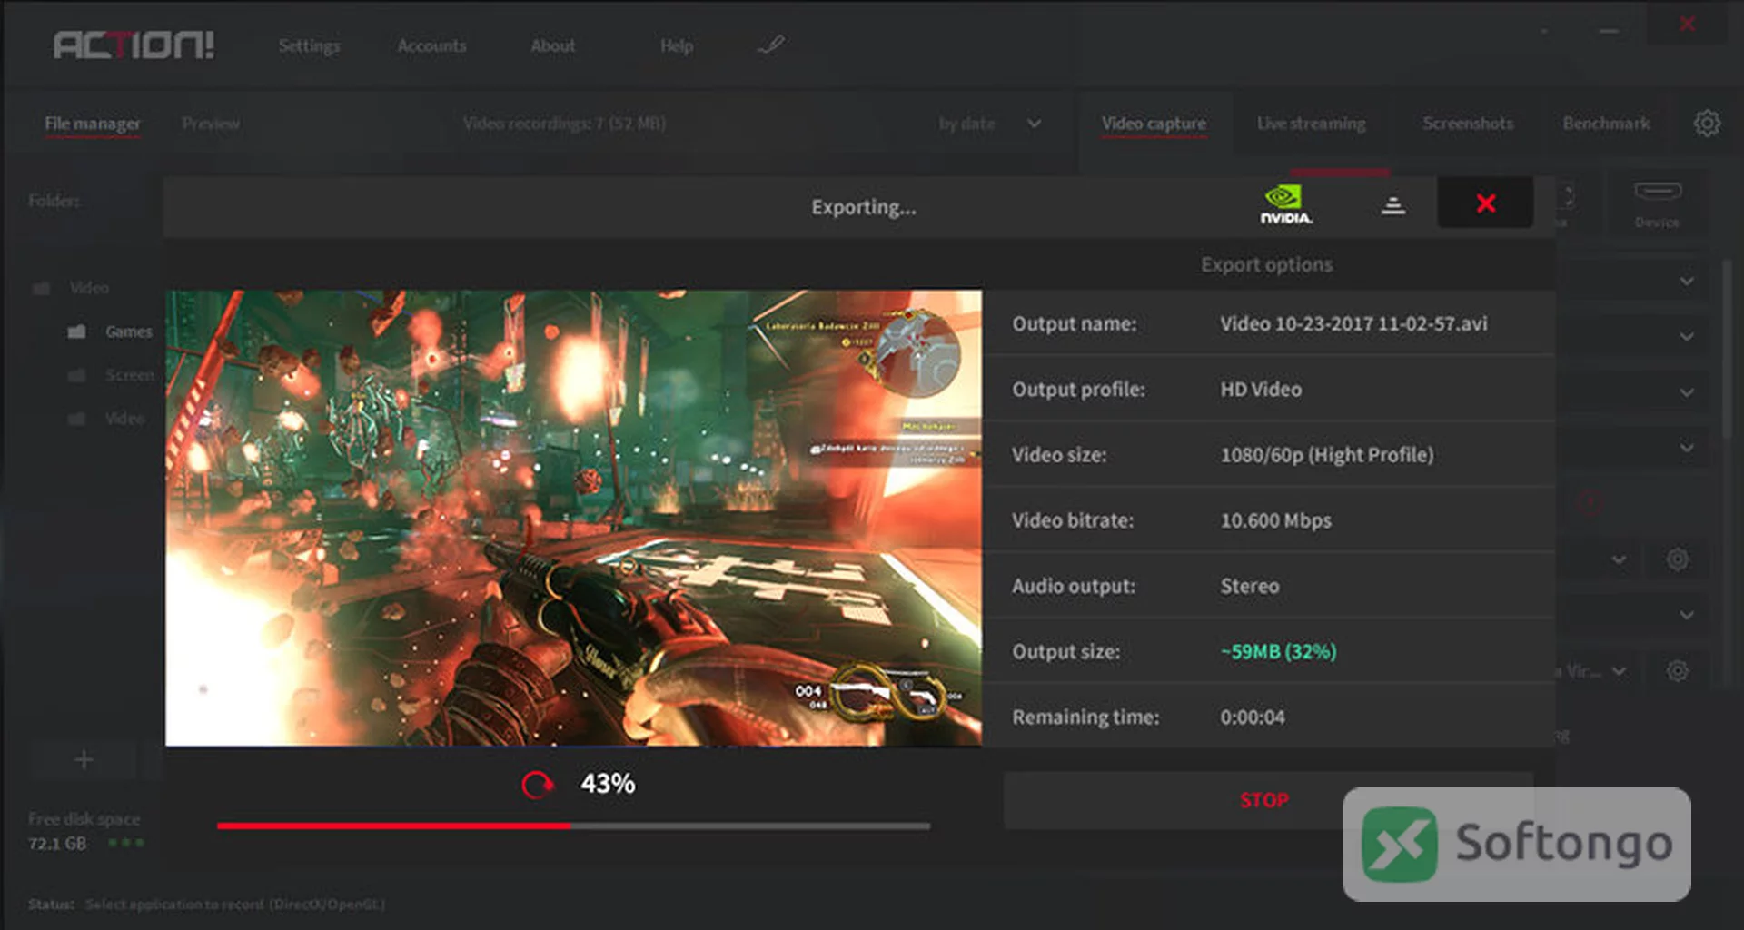Click the Device capture mode icon
The width and height of the screenshot is (1744, 930).
pos(1658,204)
